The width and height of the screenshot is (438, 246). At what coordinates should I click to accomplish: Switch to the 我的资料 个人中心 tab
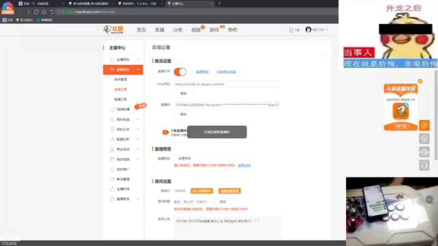[140, 4]
